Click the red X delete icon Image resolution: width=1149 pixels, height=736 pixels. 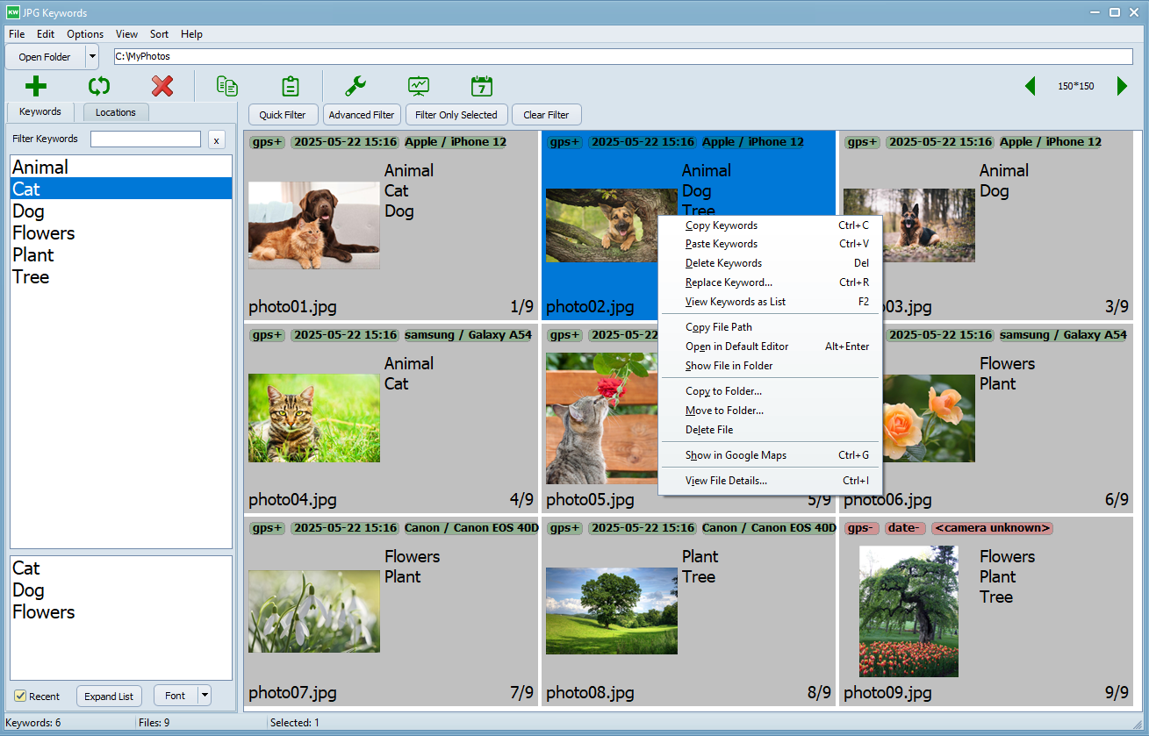point(162,86)
